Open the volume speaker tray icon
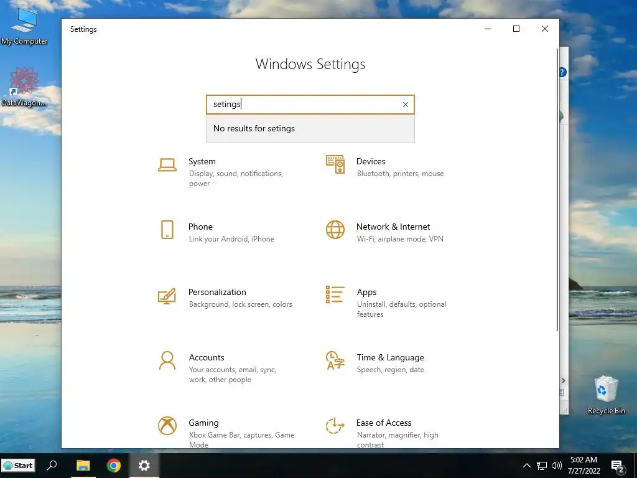 pyautogui.click(x=557, y=466)
